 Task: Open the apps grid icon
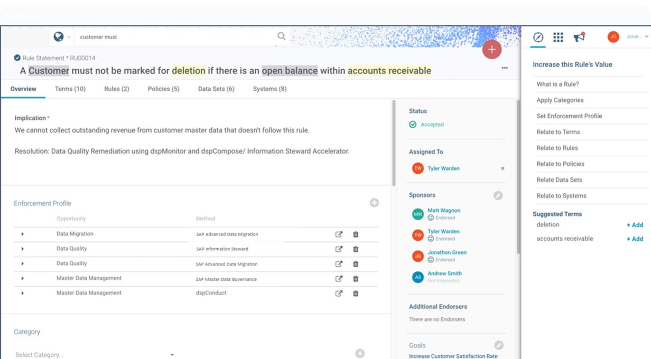point(558,37)
